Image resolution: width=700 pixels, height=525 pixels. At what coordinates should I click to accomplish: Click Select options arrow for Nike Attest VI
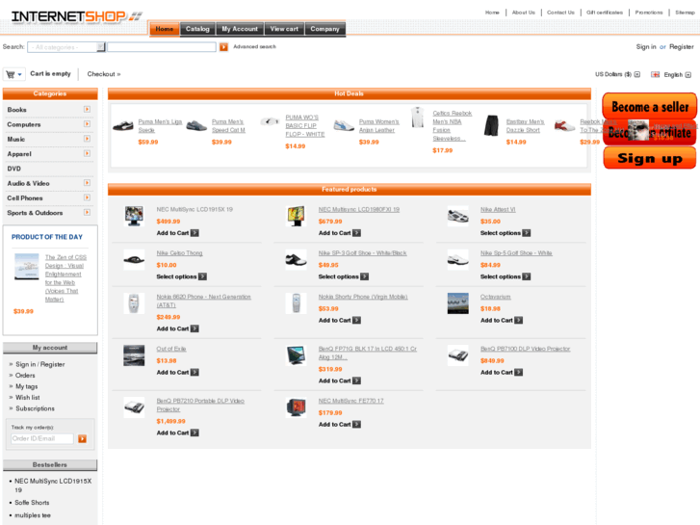pos(527,233)
